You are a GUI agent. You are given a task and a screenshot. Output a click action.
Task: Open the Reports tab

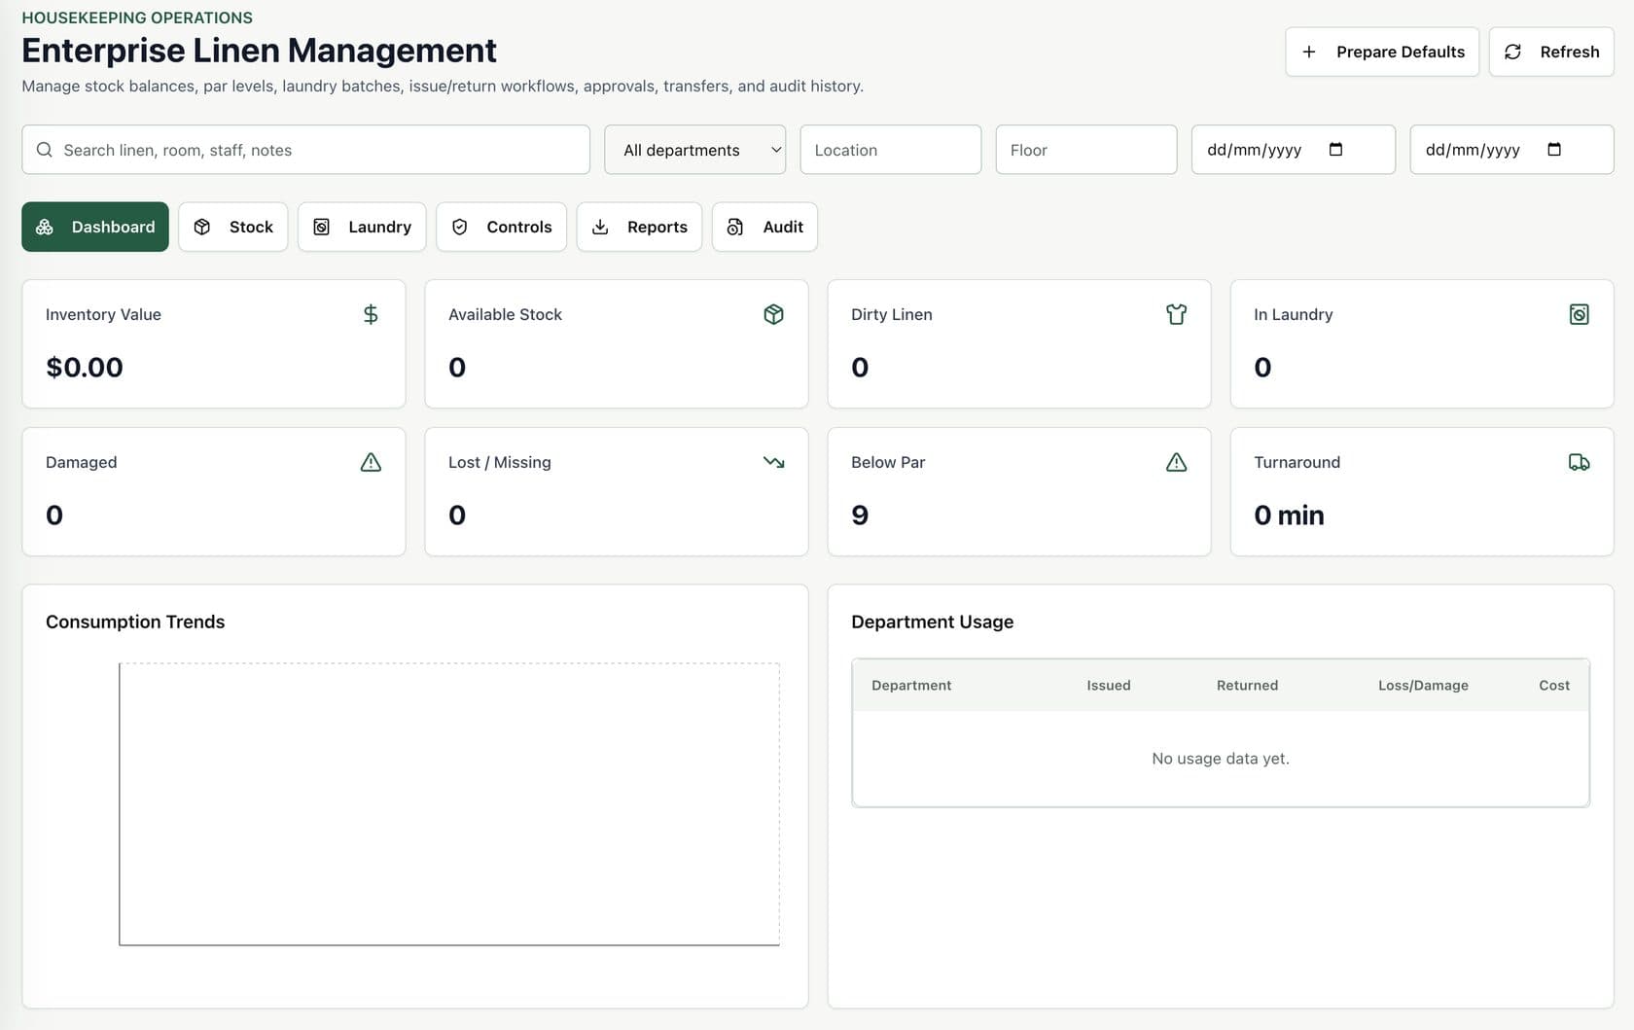coord(639,227)
